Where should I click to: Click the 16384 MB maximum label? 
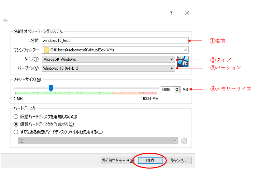coord(150,99)
